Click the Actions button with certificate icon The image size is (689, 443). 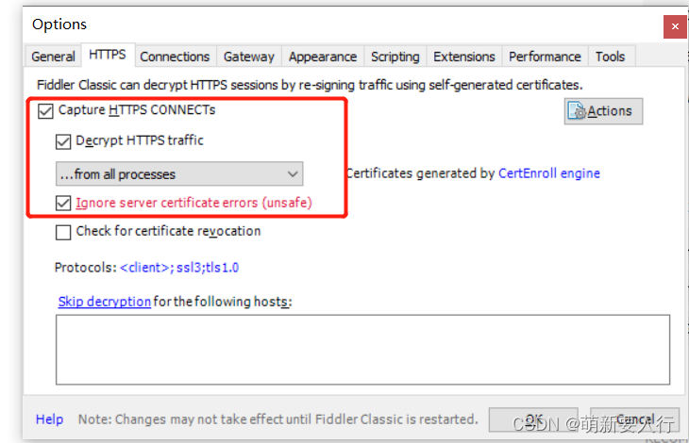coord(604,111)
